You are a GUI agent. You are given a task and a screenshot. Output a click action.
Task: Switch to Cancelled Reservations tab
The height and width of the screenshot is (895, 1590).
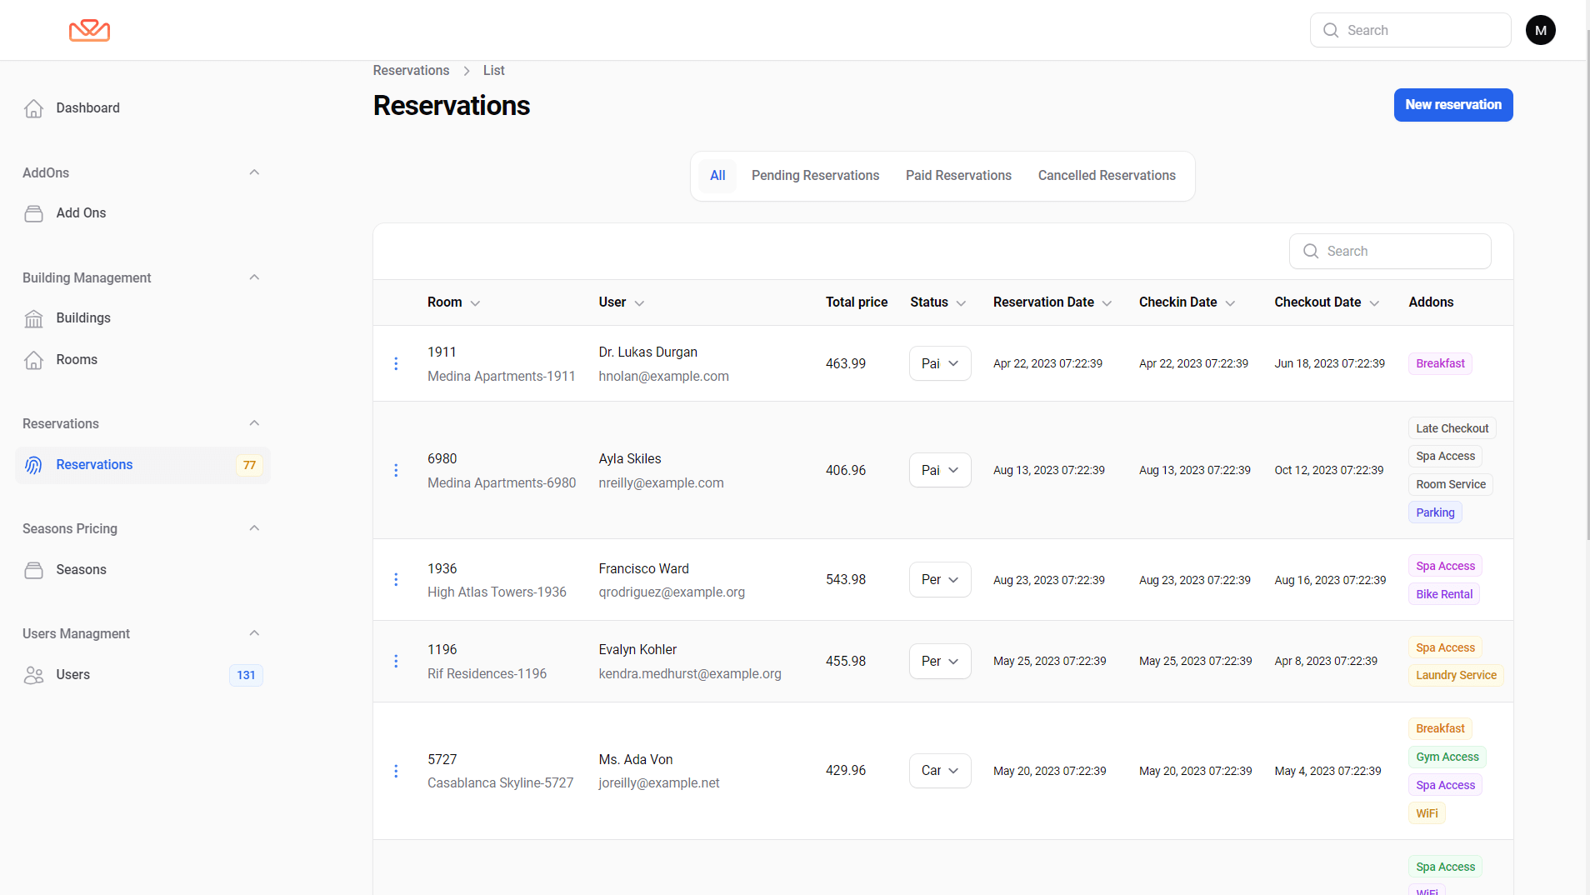point(1106,176)
